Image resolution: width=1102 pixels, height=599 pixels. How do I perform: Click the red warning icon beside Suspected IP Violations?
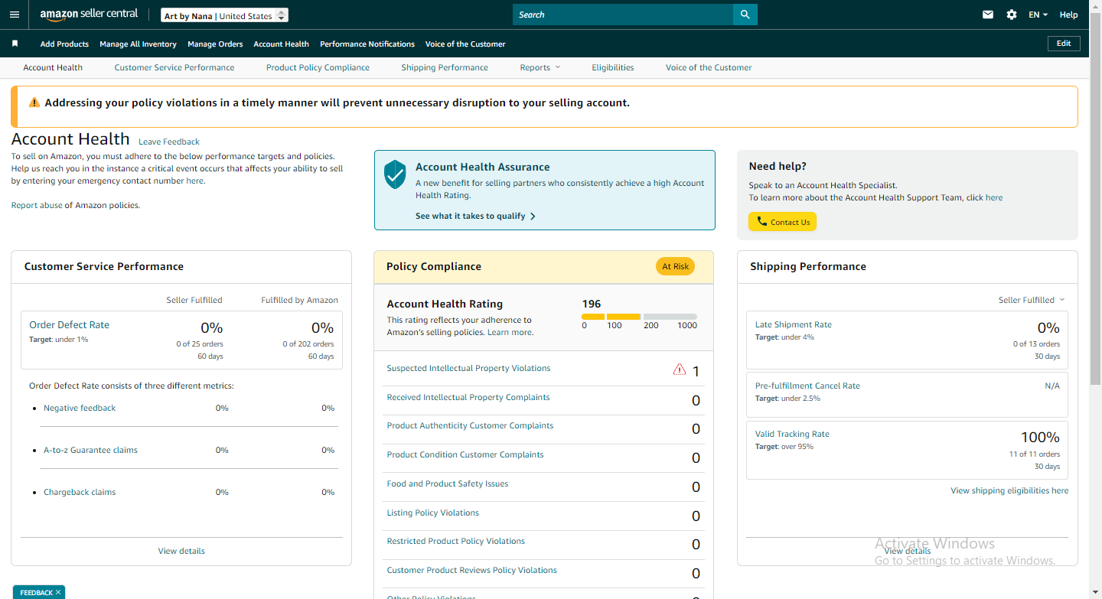[680, 369]
